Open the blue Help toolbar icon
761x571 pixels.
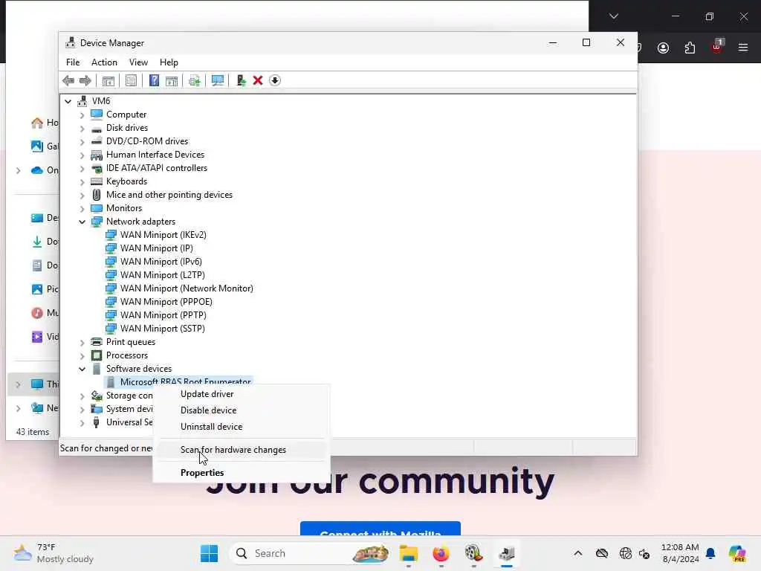(154, 80)
